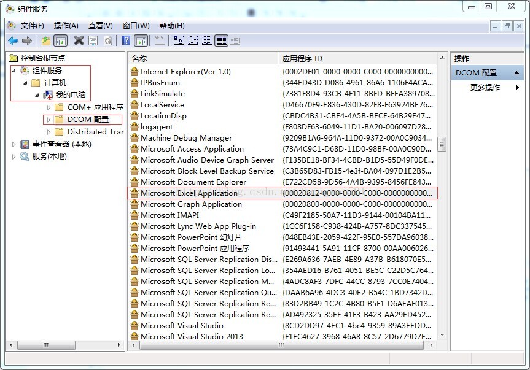Collapse the 计算机 tree node
The image size is (530, 370).
[25, 83]
